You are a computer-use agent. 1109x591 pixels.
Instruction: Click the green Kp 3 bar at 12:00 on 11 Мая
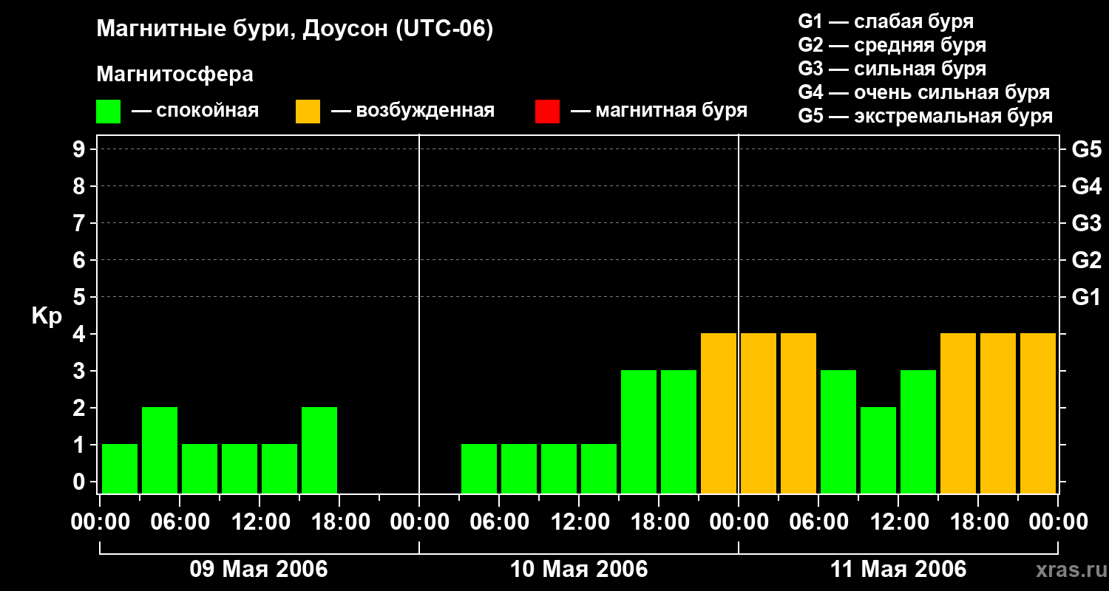pos(918,431)
